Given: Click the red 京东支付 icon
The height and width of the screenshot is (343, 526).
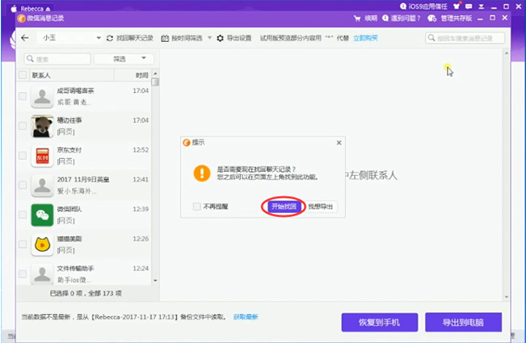Looking at the screenshot, I should point(42,156).
